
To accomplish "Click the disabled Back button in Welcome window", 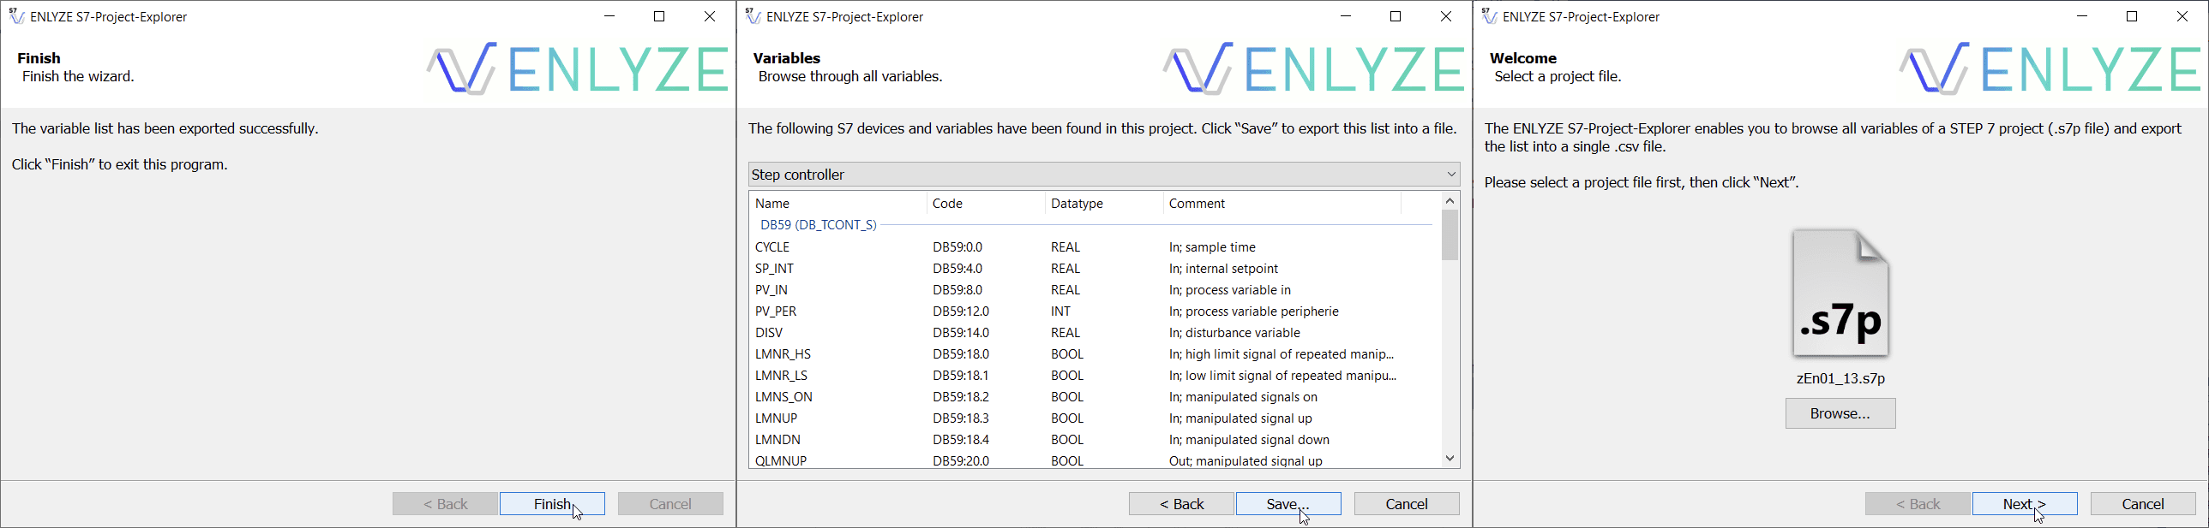I will point(1918,504).
